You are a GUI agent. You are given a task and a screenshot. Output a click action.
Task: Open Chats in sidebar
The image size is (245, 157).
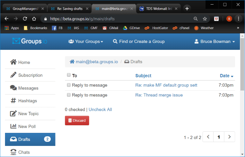30,152
